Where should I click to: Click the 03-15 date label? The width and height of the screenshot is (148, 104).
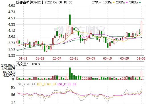tap(108, 58)
